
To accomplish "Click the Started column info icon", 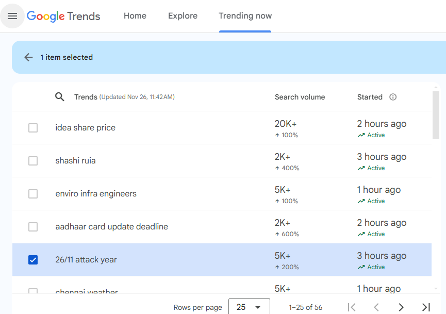I will pyautogui.click(x=393, y=97).
